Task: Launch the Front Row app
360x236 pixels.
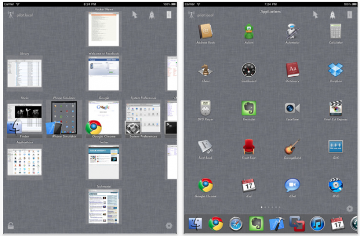Action: (x=249, y=146)
